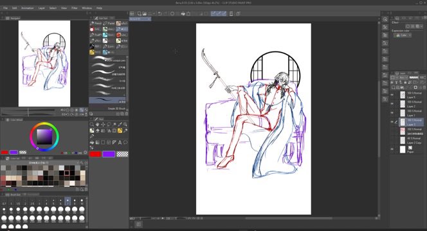This screenshot has width=427, height=231.
Task: Open Quick Access circular icon in right dock
Action: pyautogui.click(x=385, y=19)
